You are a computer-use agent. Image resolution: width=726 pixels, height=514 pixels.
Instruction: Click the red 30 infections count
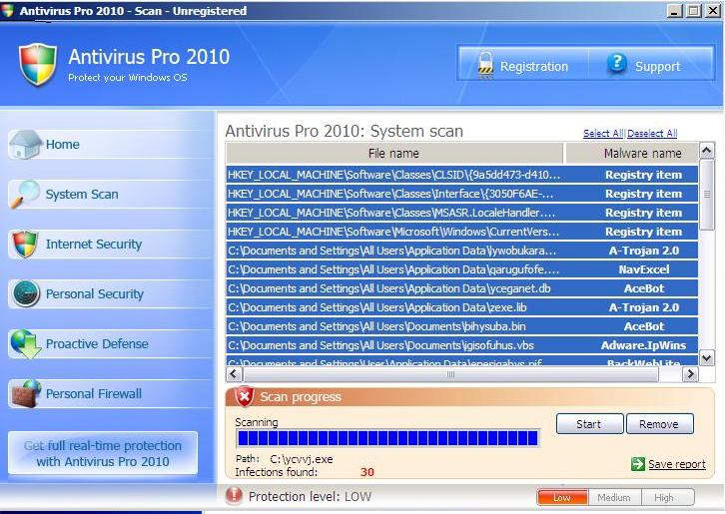tap(367, 472)
